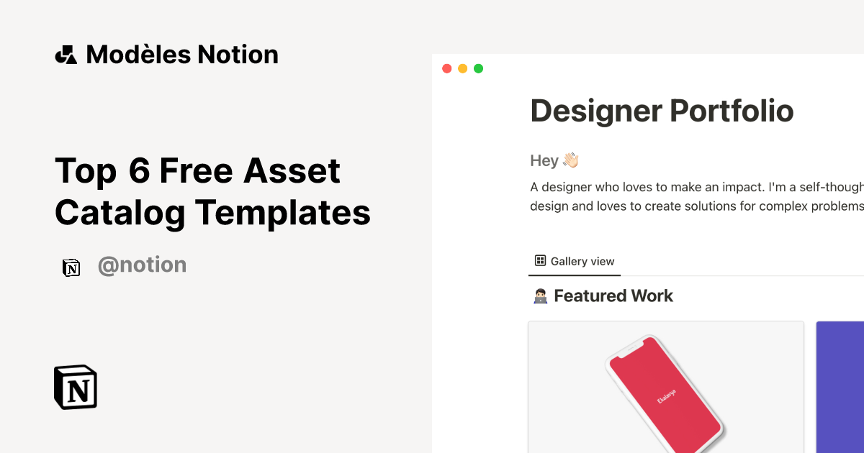
Task: Click the Gallery view grid icon
Action: [x=540, y=261]
